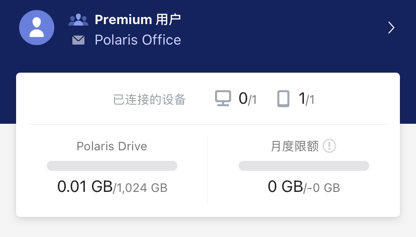This screenshot has width=416, height=237.
Task: Click the email envelope icon
Action: [78, 40]
